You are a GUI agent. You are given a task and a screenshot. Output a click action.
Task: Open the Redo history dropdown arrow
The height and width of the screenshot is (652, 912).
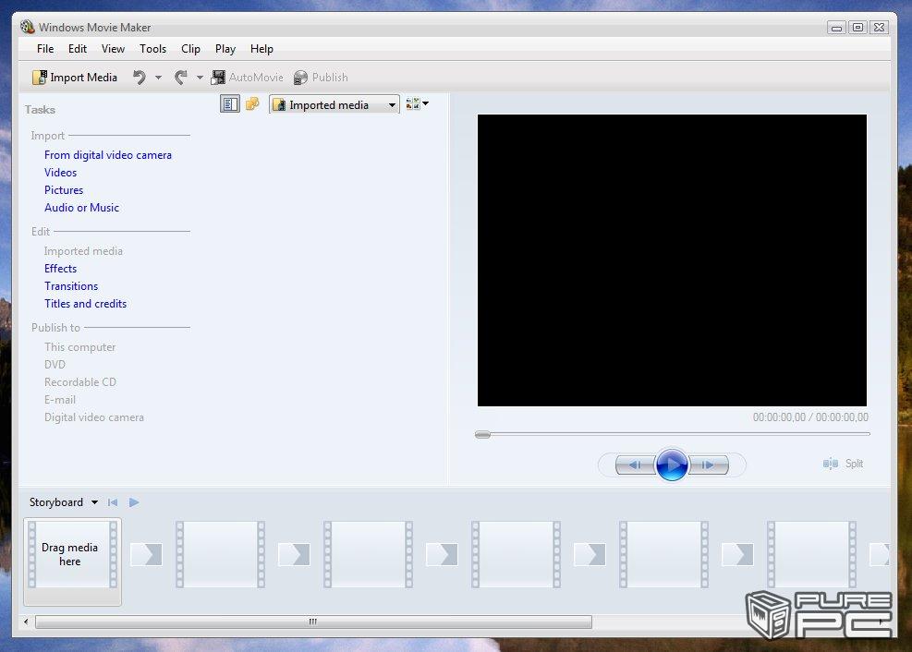click(200, 78)
